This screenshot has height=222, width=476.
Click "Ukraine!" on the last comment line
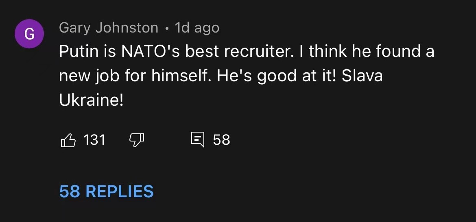click(91, 101)
